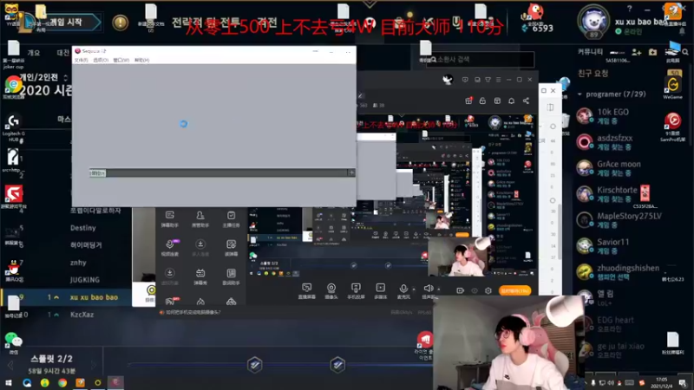
Task: Click the 친구 요청 friend requests label
Action: [593, 74]
